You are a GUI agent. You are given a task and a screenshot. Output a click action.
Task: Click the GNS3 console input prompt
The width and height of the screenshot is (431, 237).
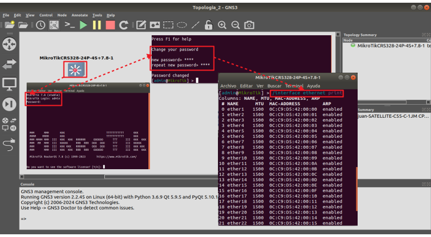pyautogui.click(x=23, y=219)
